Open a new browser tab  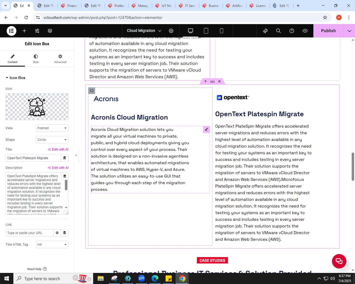pos(298,6)
